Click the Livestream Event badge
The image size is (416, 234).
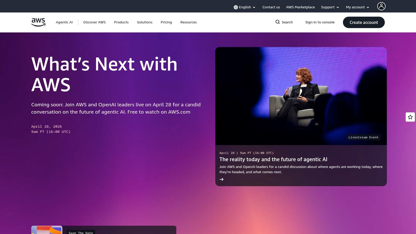click(363, 137)
